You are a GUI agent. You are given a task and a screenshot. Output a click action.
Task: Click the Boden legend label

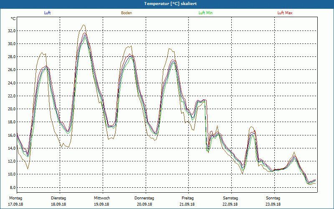[x=127, y=13]
